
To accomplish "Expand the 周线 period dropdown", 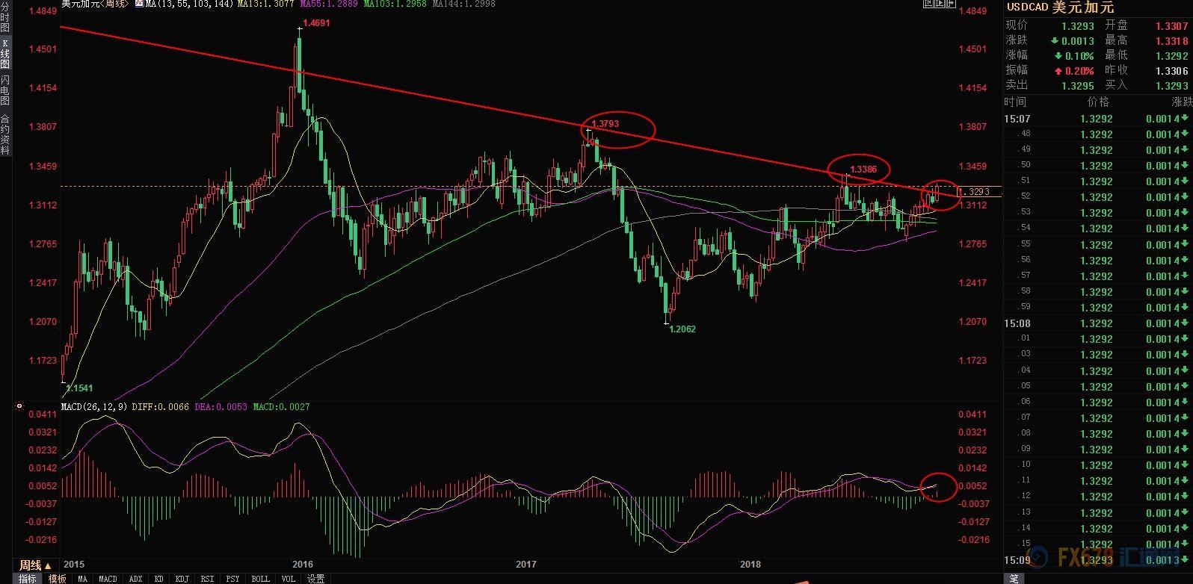I will [35, 565].
